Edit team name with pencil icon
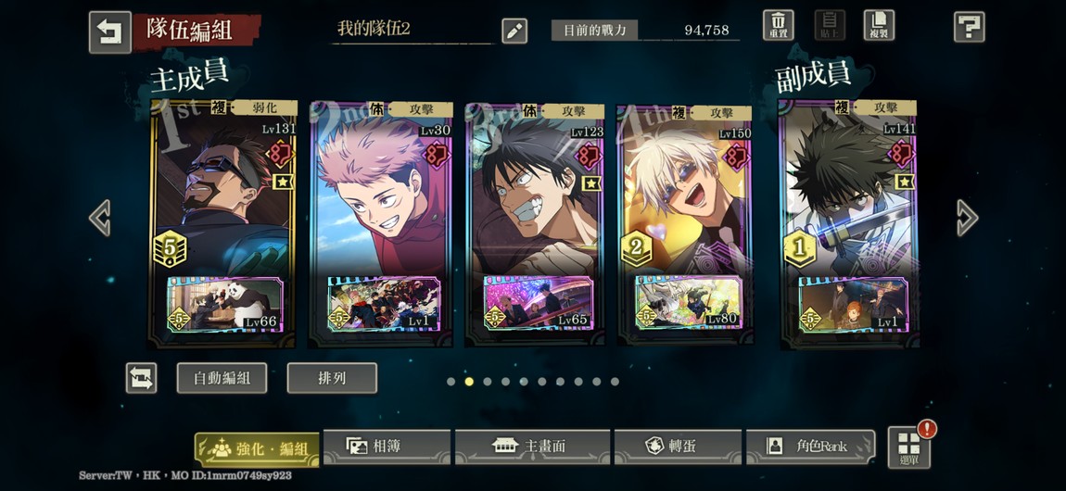This screenshot has width=1066, height=491. coord(514,31)
